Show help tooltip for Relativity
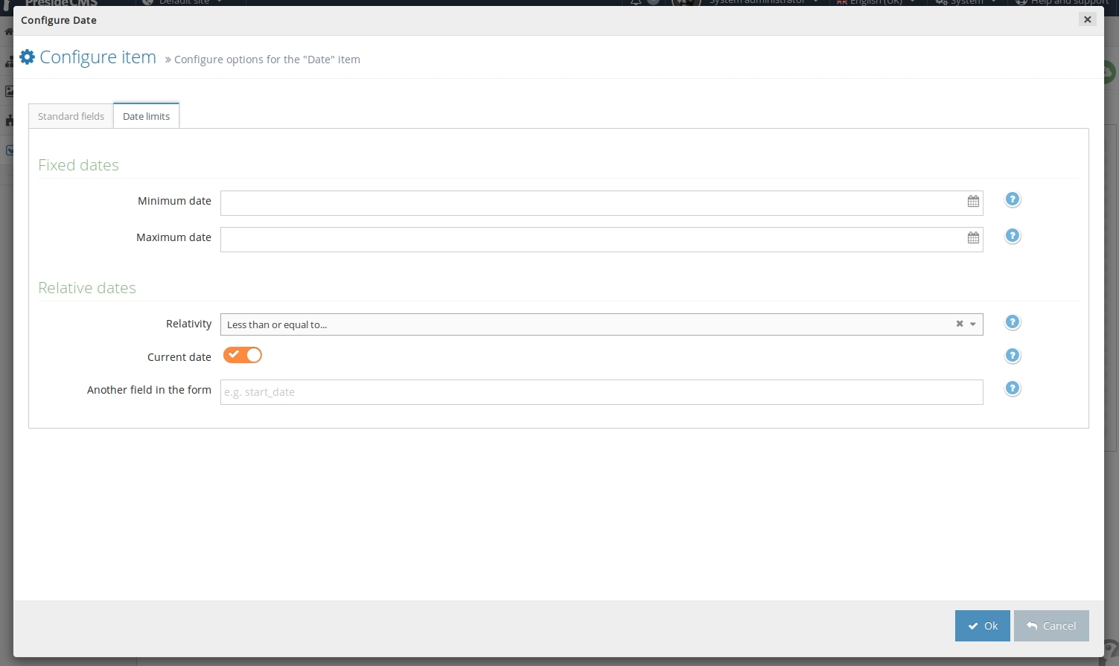Screen dimensions: 1119x666 (x=1013, y=322)
